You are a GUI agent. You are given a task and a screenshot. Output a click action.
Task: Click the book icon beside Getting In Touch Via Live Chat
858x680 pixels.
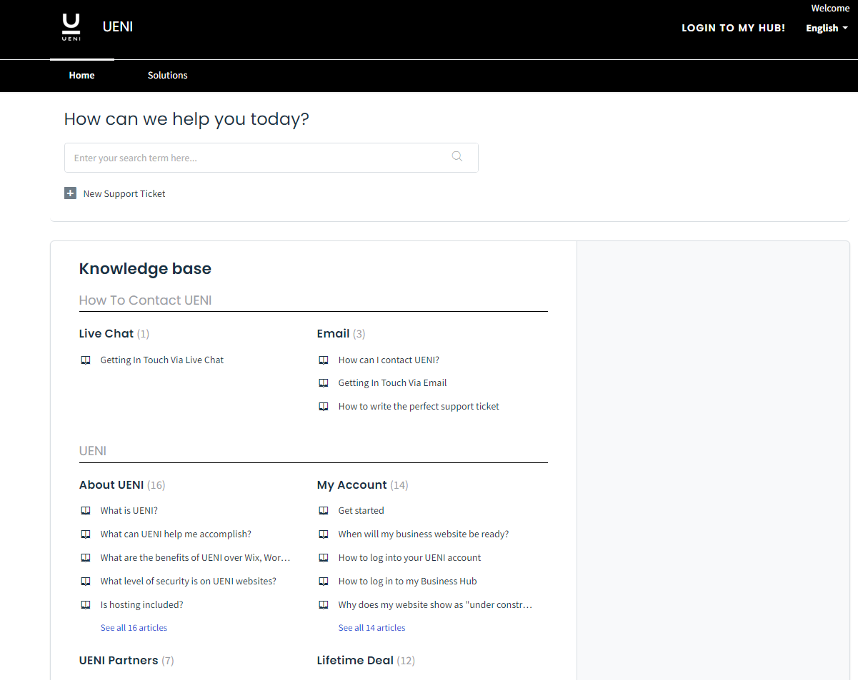[x=86, y=360]
